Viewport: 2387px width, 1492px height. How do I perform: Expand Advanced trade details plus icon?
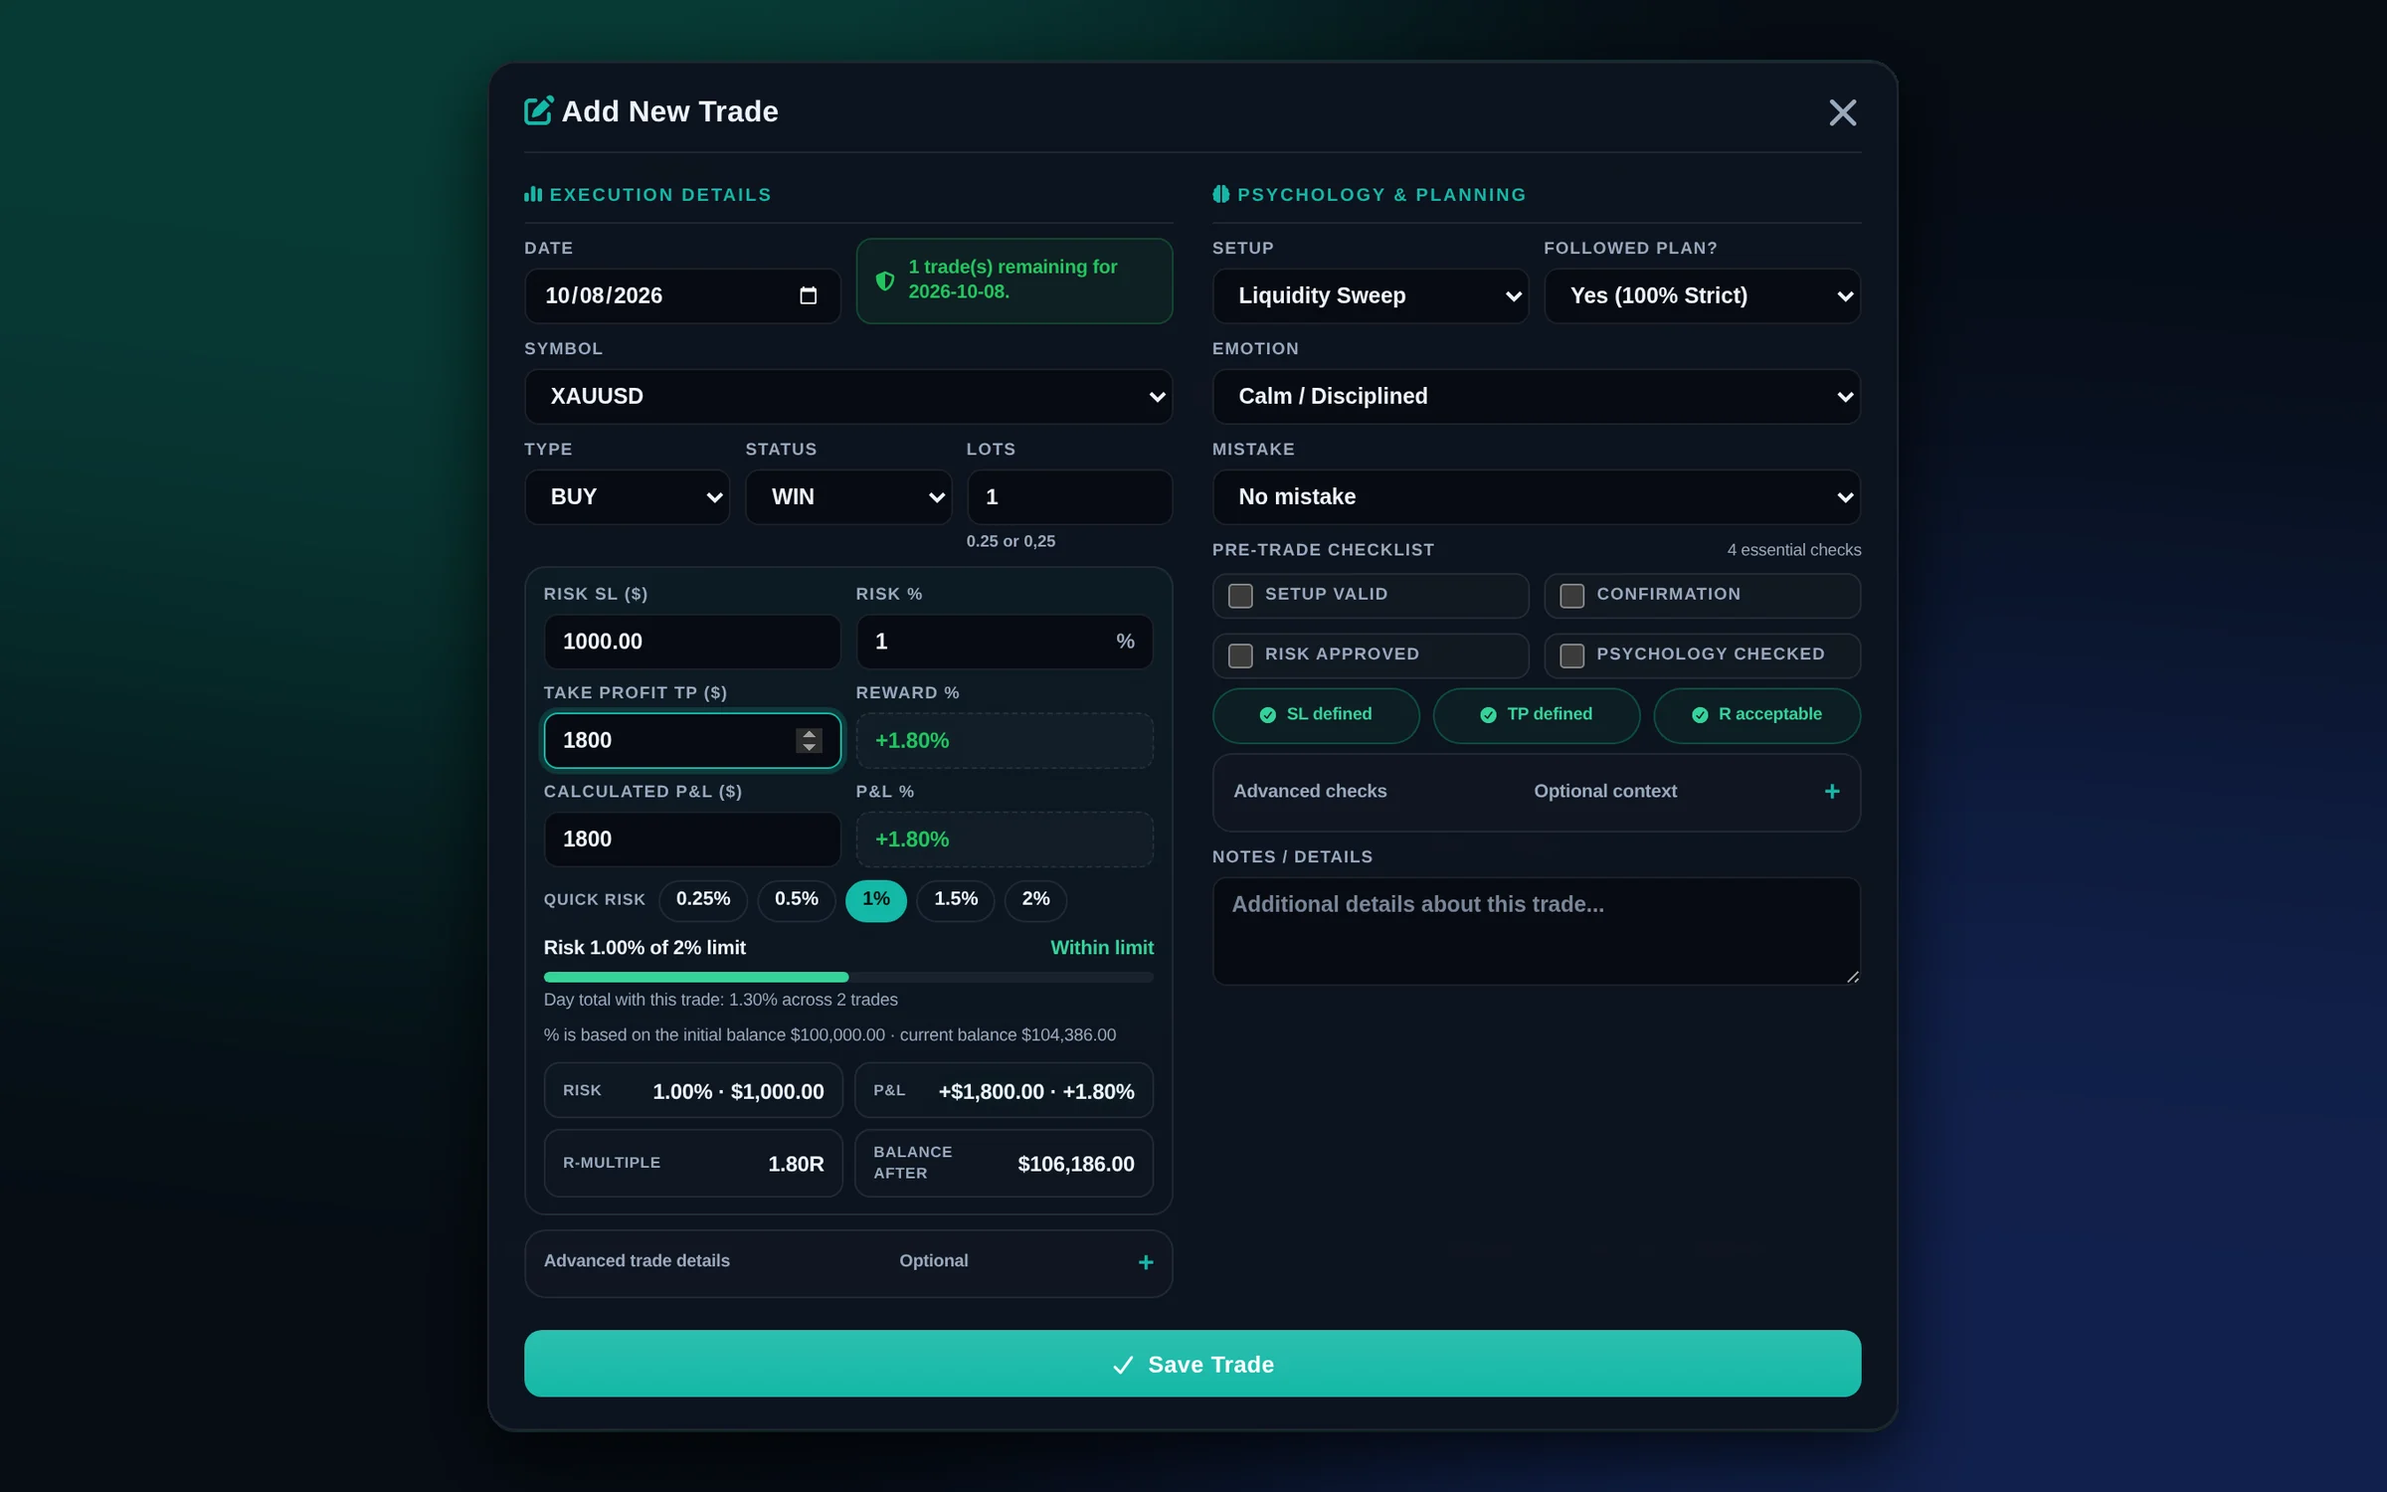point(1145,1261)
